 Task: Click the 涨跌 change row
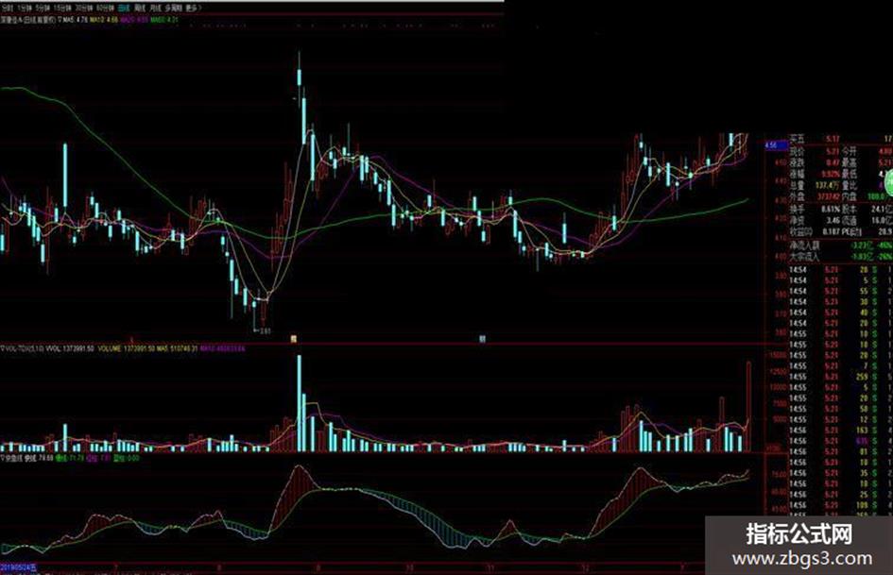(815, 162)
